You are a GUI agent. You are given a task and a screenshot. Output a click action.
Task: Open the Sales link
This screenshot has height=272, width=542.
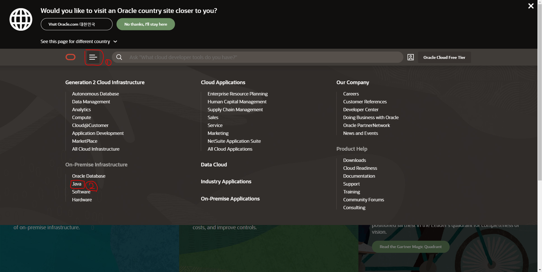pyautogui.click(x=213, y=117)
